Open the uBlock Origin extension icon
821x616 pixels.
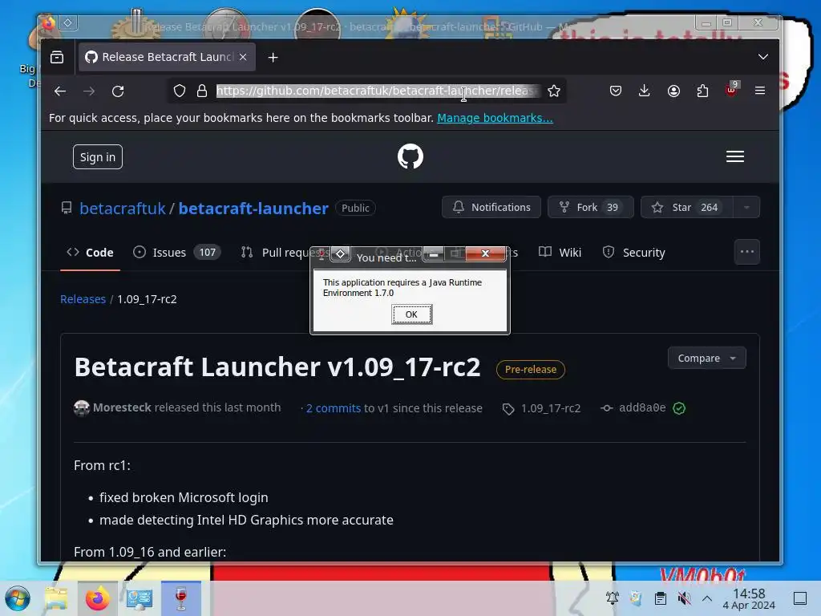tap(731, 90)
